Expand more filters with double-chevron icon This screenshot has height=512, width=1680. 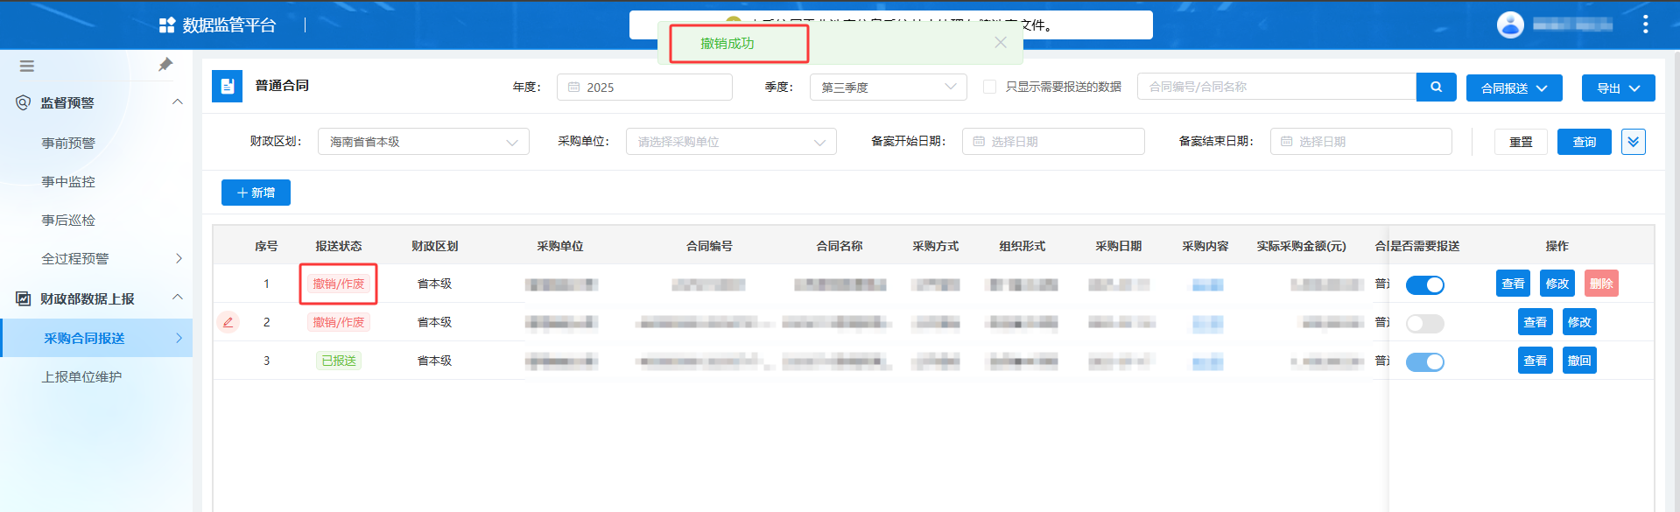(1633, 142)
